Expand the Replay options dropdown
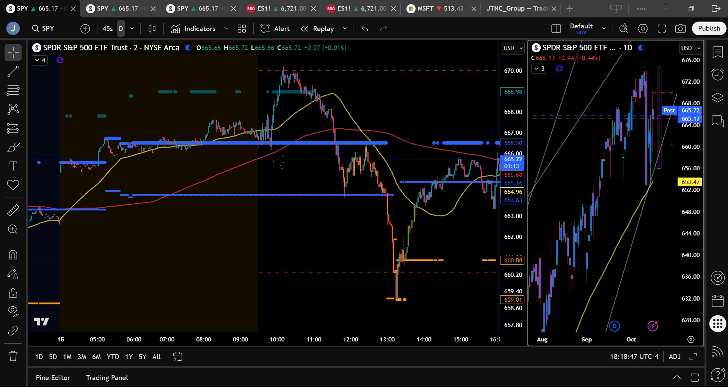The height and width of the screenshot is (388, 728). 345,29
